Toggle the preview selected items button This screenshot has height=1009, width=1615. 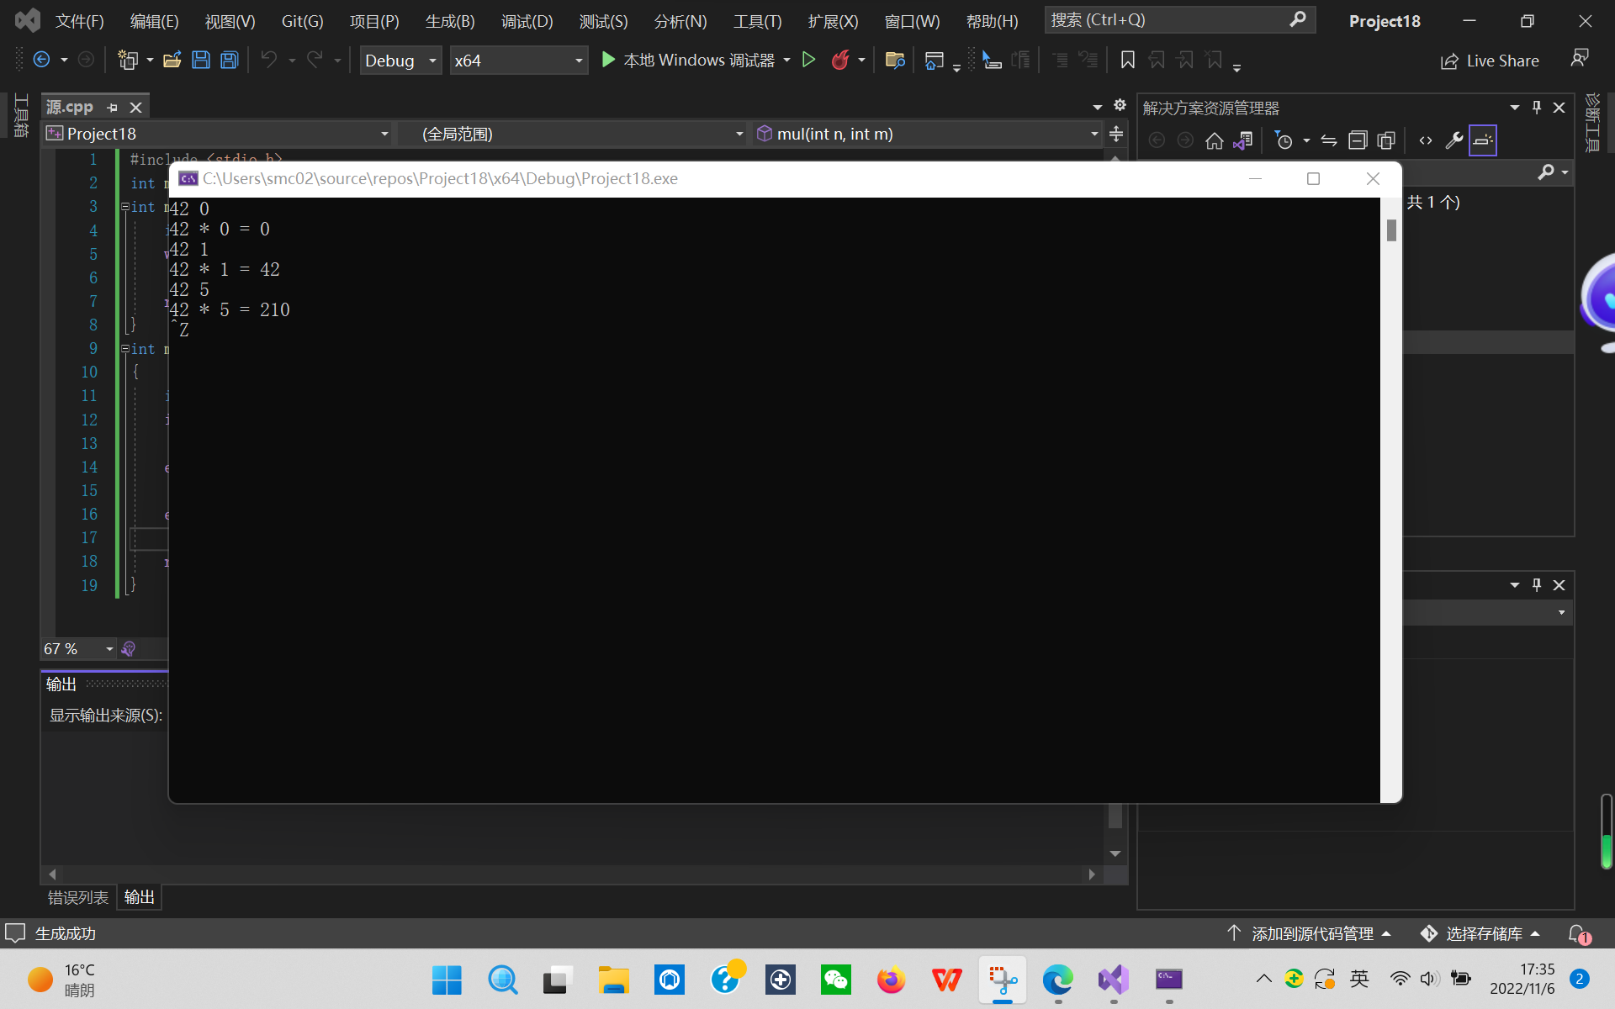coord(1482,140)
